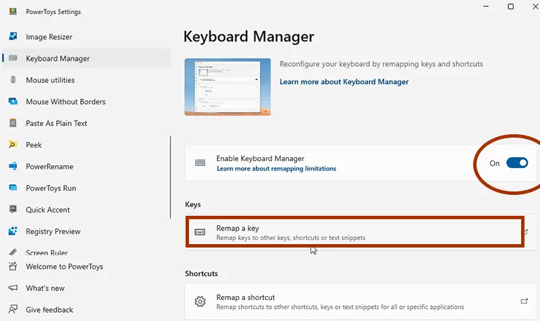
Task: Click the Paste As Plain Text icon
Action: 13,123
